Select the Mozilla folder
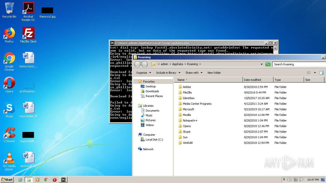 click(187, 115)
